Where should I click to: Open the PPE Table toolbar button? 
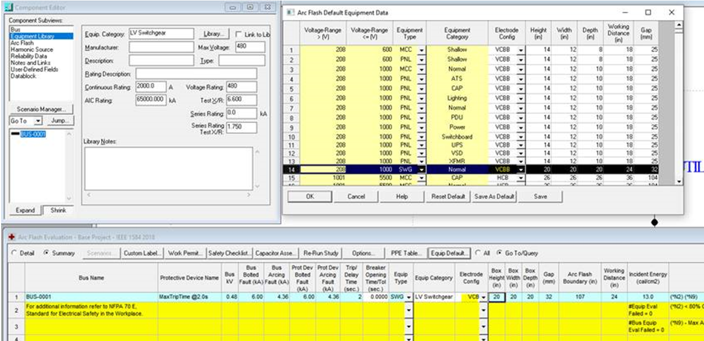(x=405, y=253)
